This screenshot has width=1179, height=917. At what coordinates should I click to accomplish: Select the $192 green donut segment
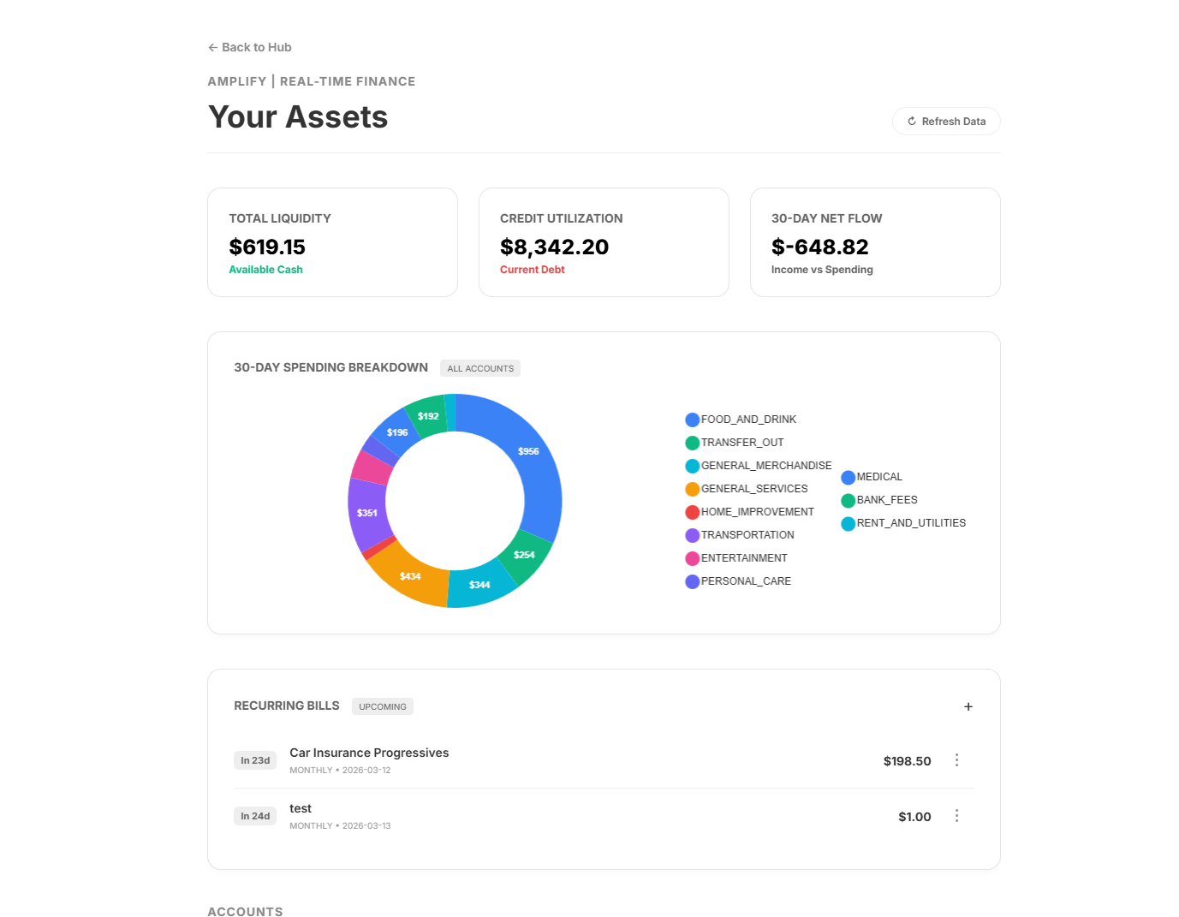tap(427, 416)
